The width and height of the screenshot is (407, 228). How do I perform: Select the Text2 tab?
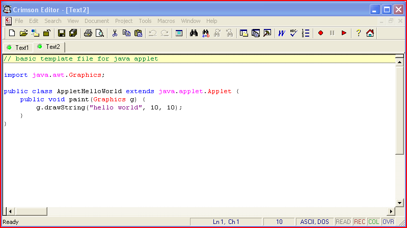[49, 47]
